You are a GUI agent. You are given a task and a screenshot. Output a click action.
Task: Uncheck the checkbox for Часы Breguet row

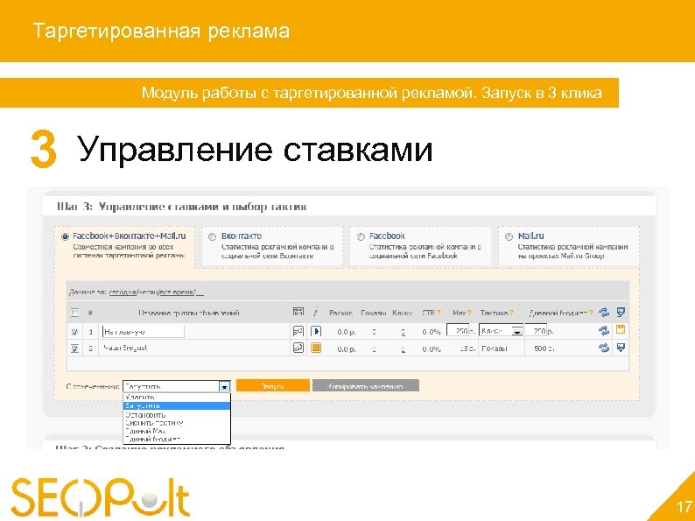coord(75,349)
